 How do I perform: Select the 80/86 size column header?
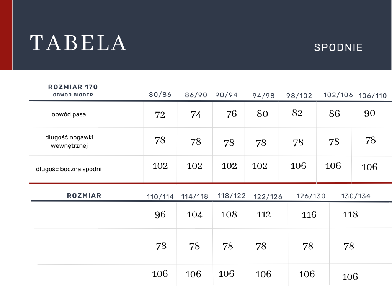coord(160,95)
